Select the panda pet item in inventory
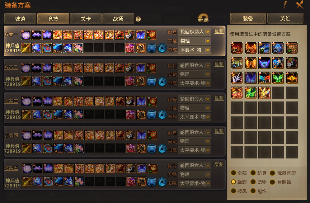This screenshot has width=310, height=203. click(x=292, y=63)
